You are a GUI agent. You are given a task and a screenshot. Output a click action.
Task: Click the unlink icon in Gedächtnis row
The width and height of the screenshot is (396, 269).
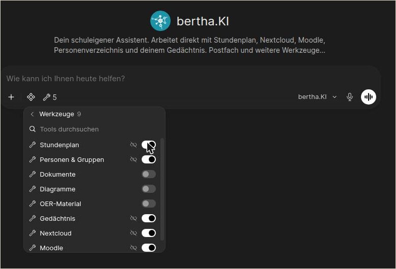[134, 218]
